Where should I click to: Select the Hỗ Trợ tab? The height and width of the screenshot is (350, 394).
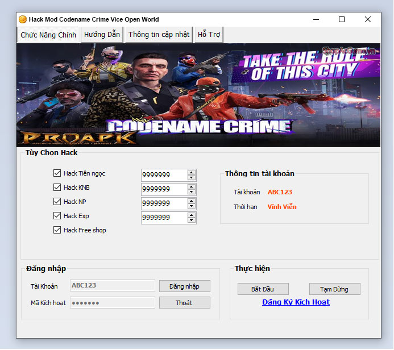click(x=209, y=35)
